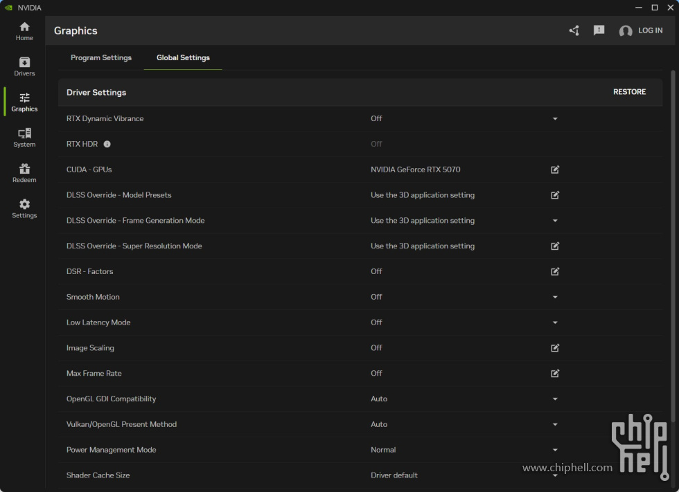Select the Global Settings tab
Image resolution: width=679 pixels, height=492 pixels.
click(183, 57)
